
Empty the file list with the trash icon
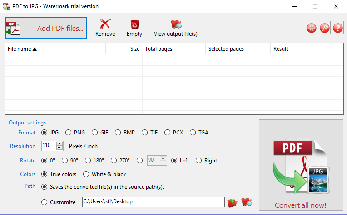point(134,28)
